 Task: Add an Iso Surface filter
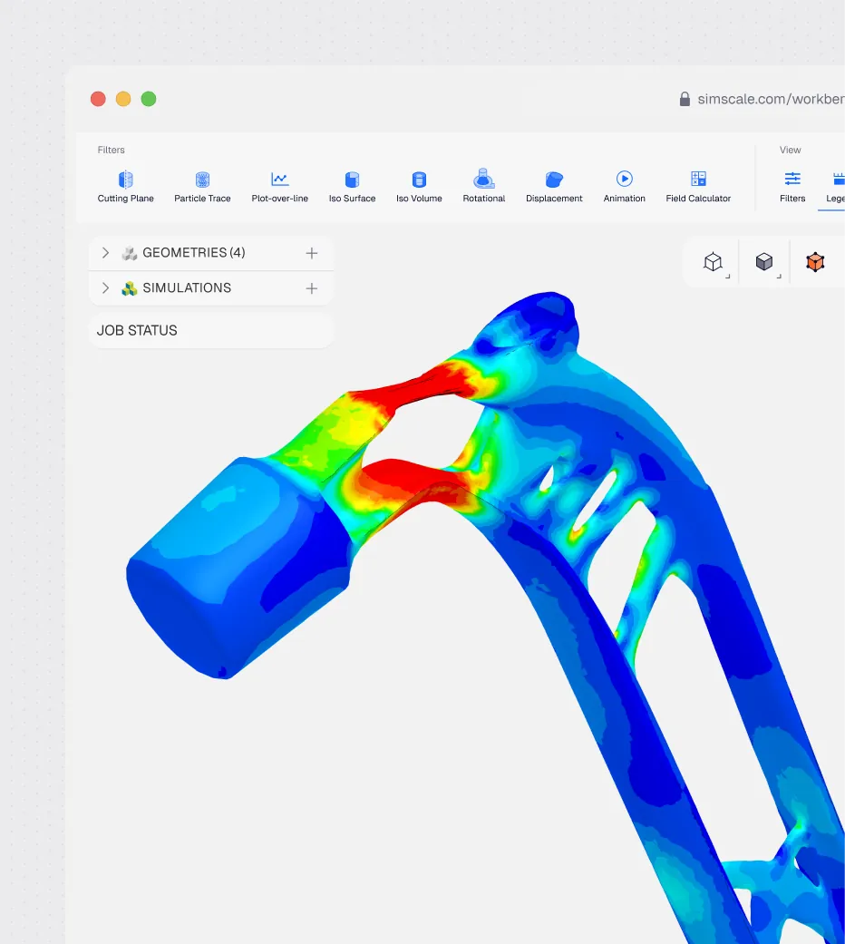[352, 187]
